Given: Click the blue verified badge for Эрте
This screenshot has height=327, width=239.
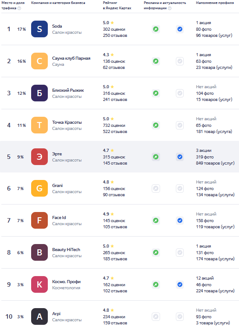Looking at the screenshot, I should [x=180, y=157].
